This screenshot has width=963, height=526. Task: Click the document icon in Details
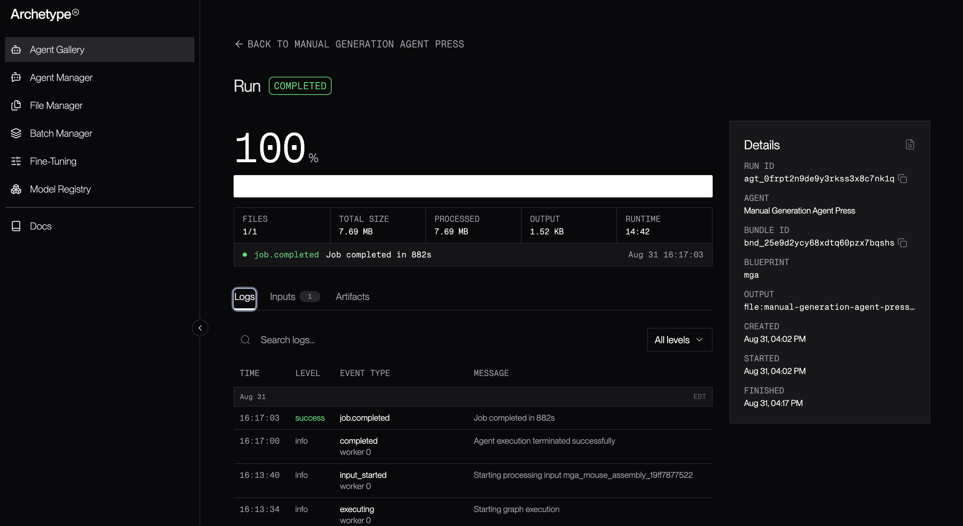pyautogui.click(x=910, y=144)
